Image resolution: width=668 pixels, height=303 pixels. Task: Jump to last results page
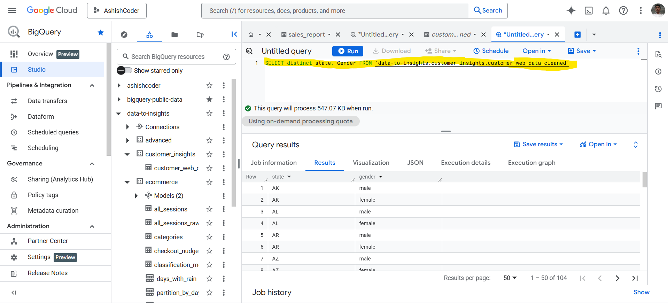635,278
